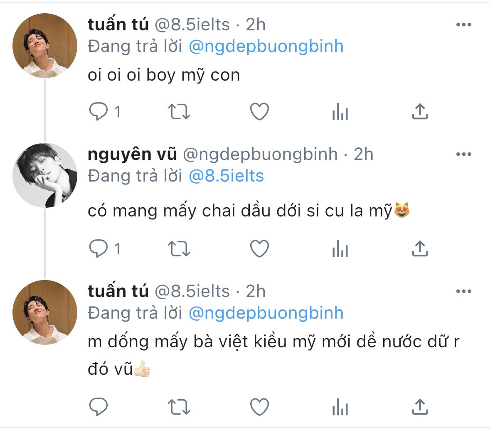Screen dimensions: 490x430
Task: Reply to the last tuấn tú tweet
Action: coord(98,407)
